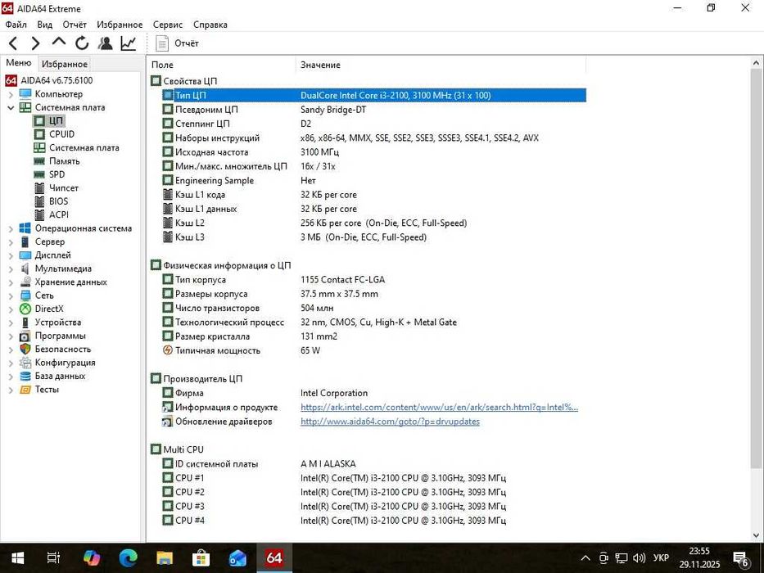
Task: Open the graph chart toolbar icon
Action: [128, 43]
